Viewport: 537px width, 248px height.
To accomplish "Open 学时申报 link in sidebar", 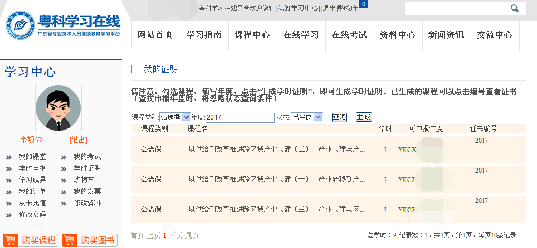I will 32,168.
